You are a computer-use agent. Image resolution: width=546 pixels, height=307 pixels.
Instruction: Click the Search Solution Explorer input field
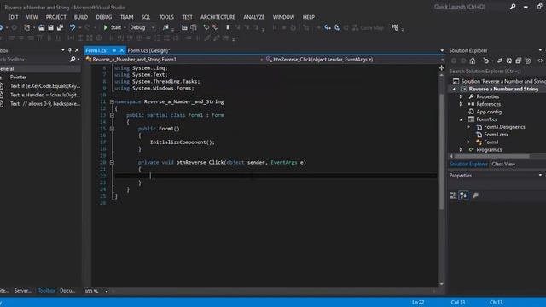pos(497,72)
